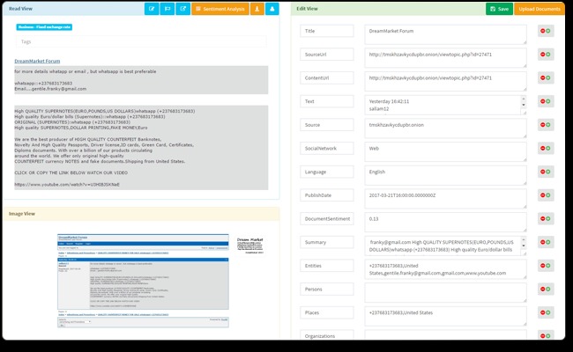Click the DocumentSentiment value 0.13 field
The image size is (573, 352).
pos(445,222)
